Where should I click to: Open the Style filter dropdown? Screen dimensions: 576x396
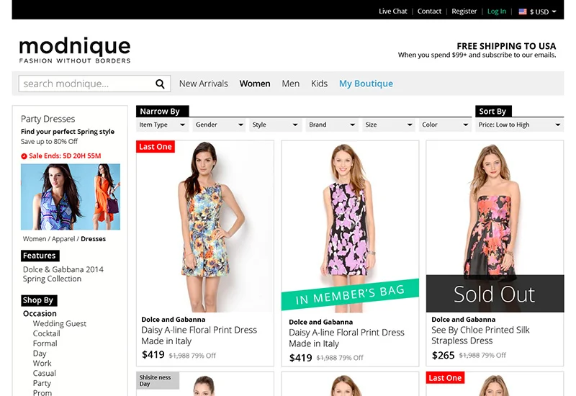click(x=275, y=125)
